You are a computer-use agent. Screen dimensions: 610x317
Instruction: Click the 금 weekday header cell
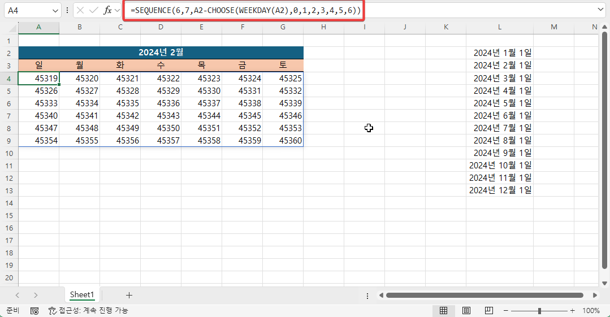pos(242,66)
